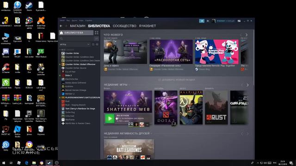
Task: Open the Battlegrounds friend activity card
Action: pos(129,149)
